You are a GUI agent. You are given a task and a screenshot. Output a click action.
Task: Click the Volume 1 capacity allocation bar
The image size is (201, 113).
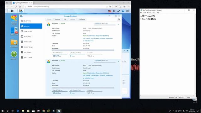pos(83,50)
